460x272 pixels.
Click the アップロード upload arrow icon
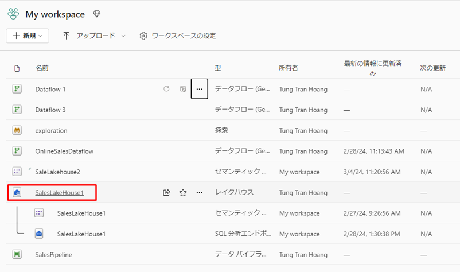67,36
